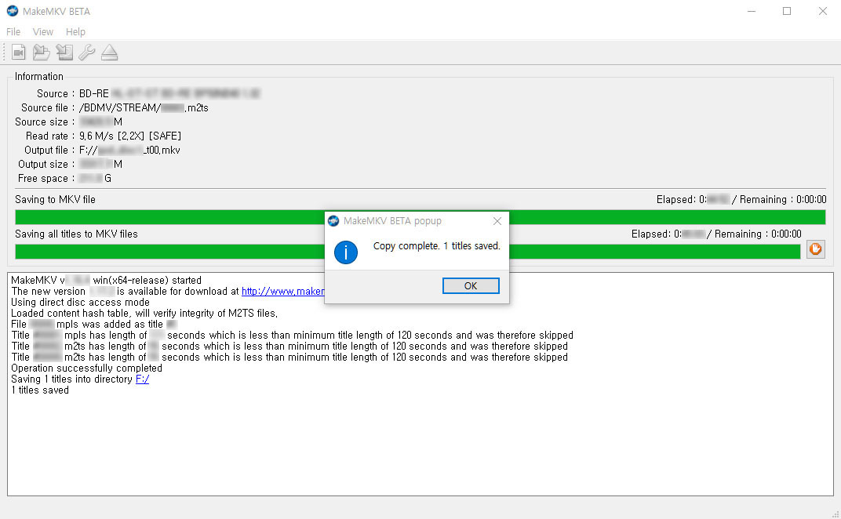Open the View menu
The height and width of the screenshot is (519, 841).
pyautogui.click(x=43, y=31)
